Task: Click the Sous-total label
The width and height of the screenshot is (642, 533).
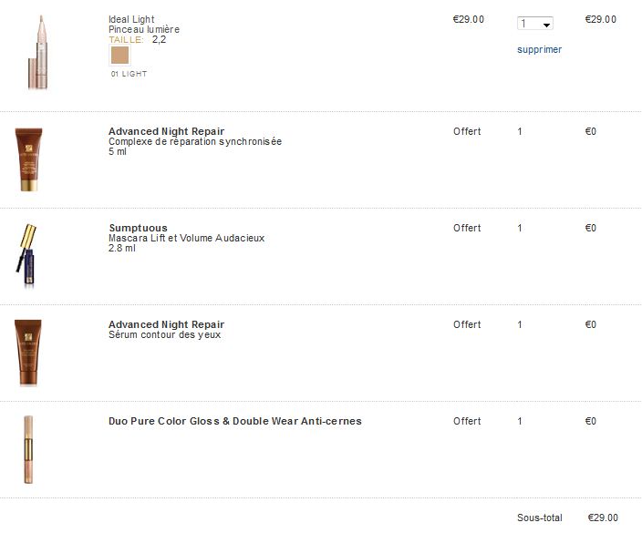Action: click(x=540, y=518)
